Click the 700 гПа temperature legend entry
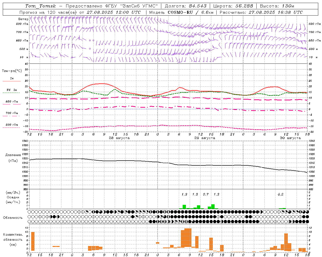322x257 pixels. point(12,113)
